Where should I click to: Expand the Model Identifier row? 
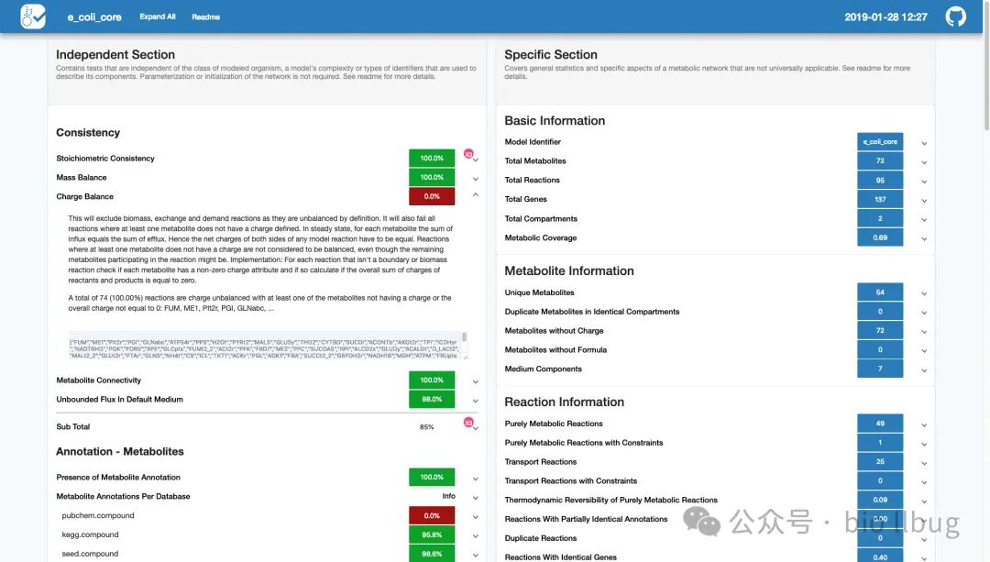(x=924, y=143)
